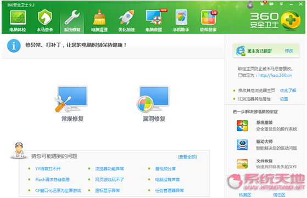Click the doctor avatar icon
Screen dimensions: 307x198
(19, 150)
